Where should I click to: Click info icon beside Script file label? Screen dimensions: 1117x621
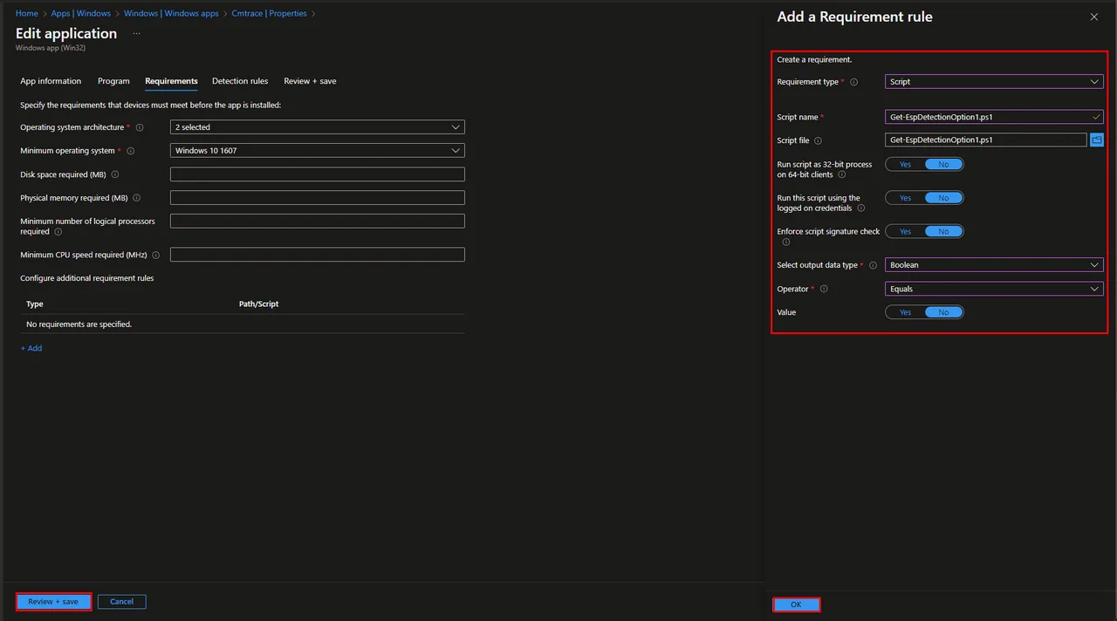pyautogui.click(x=818, y=140)
